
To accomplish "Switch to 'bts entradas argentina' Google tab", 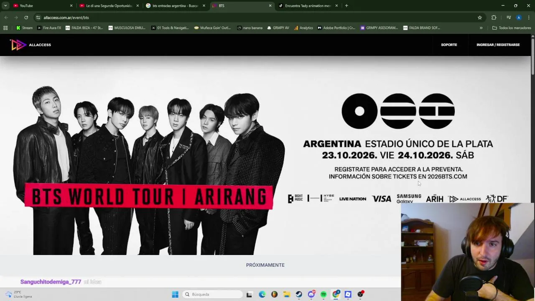I will pyautogui.click(x=175, y=5).
